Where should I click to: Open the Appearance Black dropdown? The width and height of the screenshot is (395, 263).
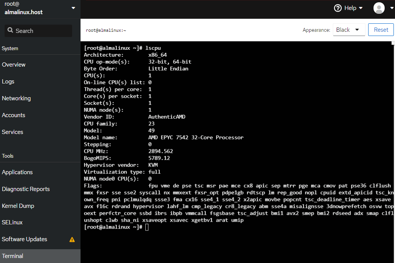[349, 30]
